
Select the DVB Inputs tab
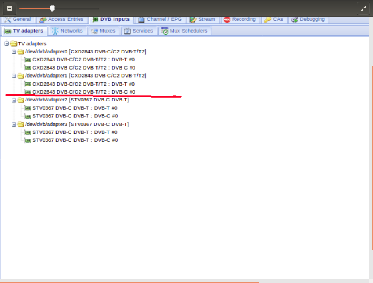point(111,19)
